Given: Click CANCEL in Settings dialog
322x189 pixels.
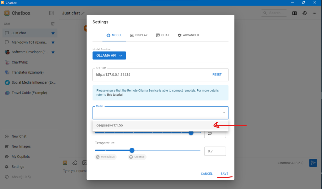Looking at the screenshot, I should click(x=207, y=174).
